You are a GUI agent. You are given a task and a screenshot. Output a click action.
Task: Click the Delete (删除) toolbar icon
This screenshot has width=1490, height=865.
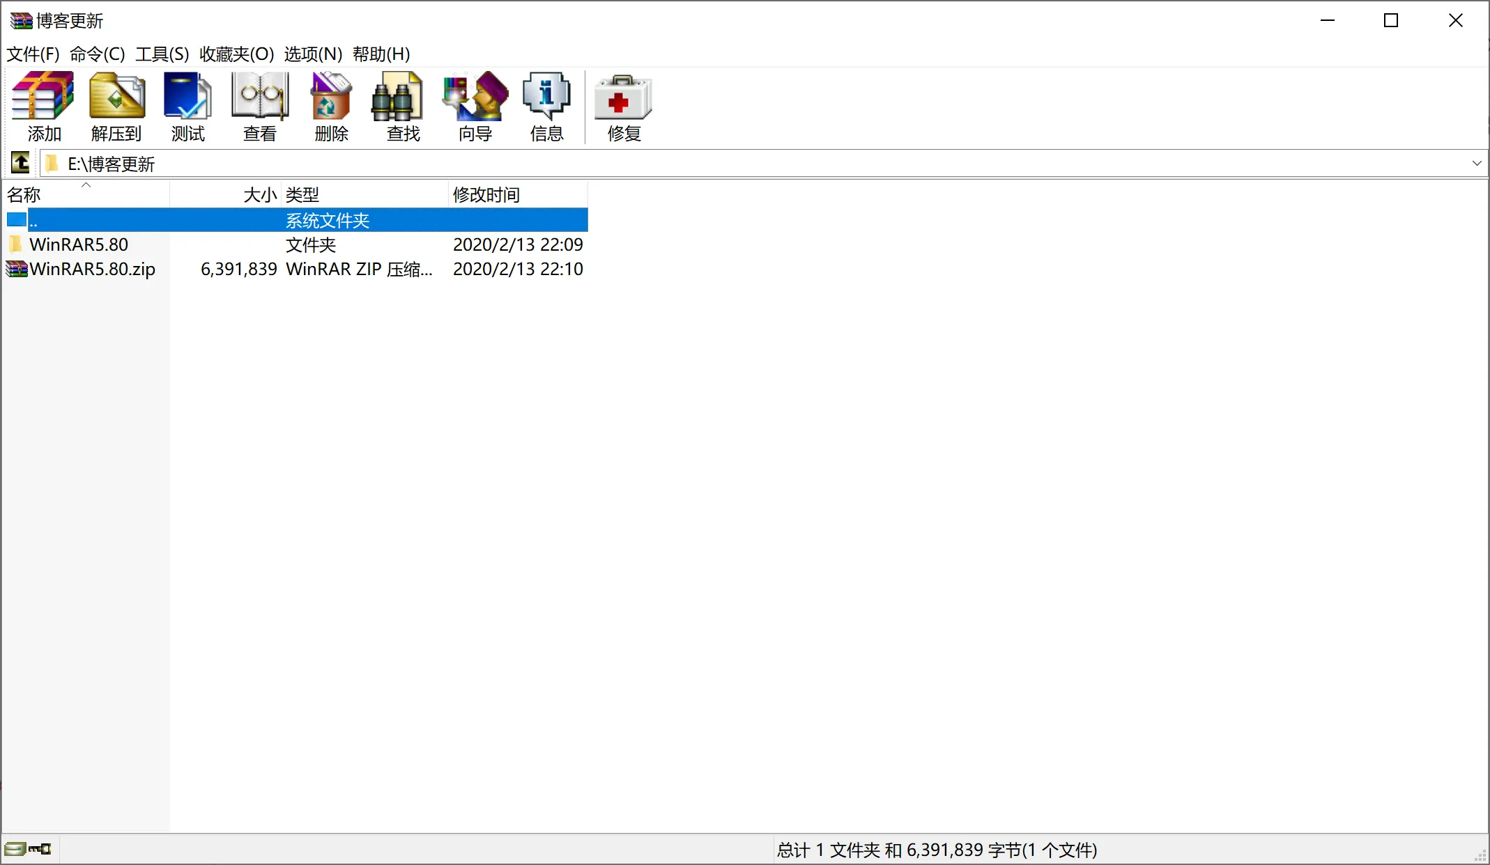(x=331, y=96)
